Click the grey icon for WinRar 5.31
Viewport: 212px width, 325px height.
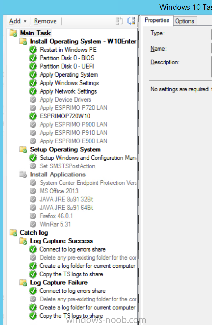click(33, 224)
